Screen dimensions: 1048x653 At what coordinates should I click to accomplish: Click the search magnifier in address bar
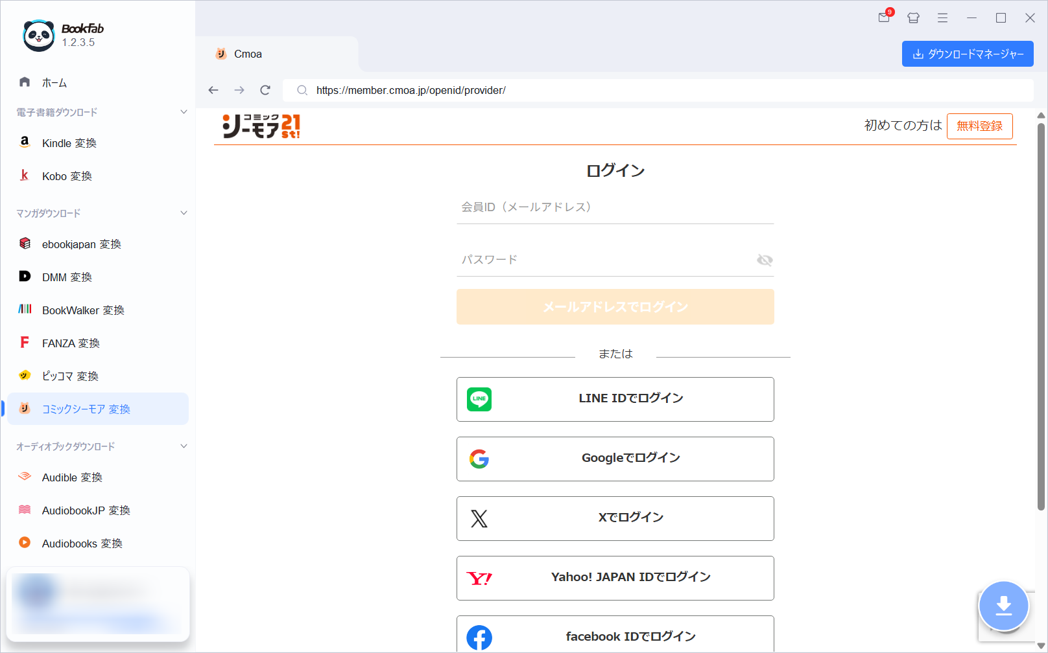click(x=302, y=90)
